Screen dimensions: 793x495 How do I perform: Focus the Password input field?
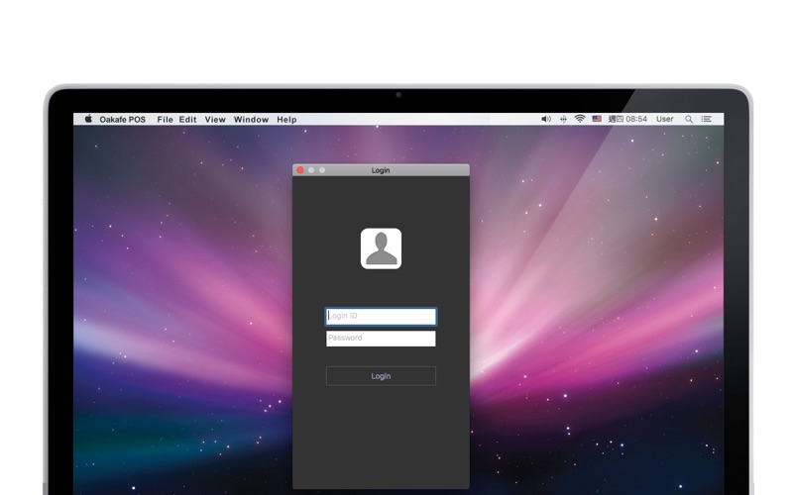point(381,339)
